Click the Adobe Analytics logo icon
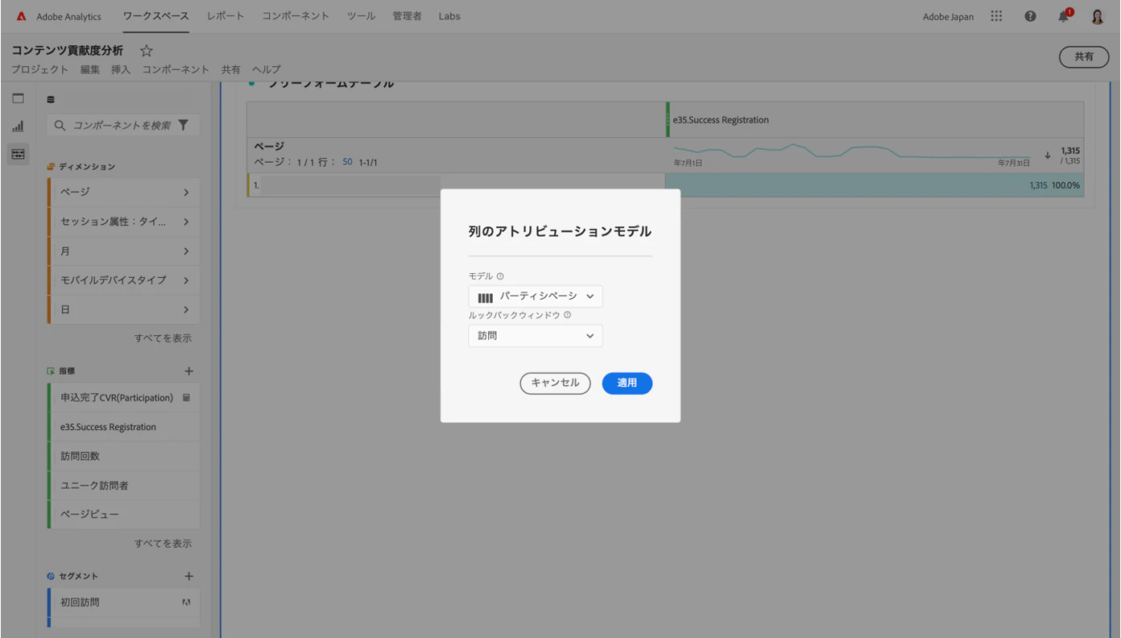 21,16
